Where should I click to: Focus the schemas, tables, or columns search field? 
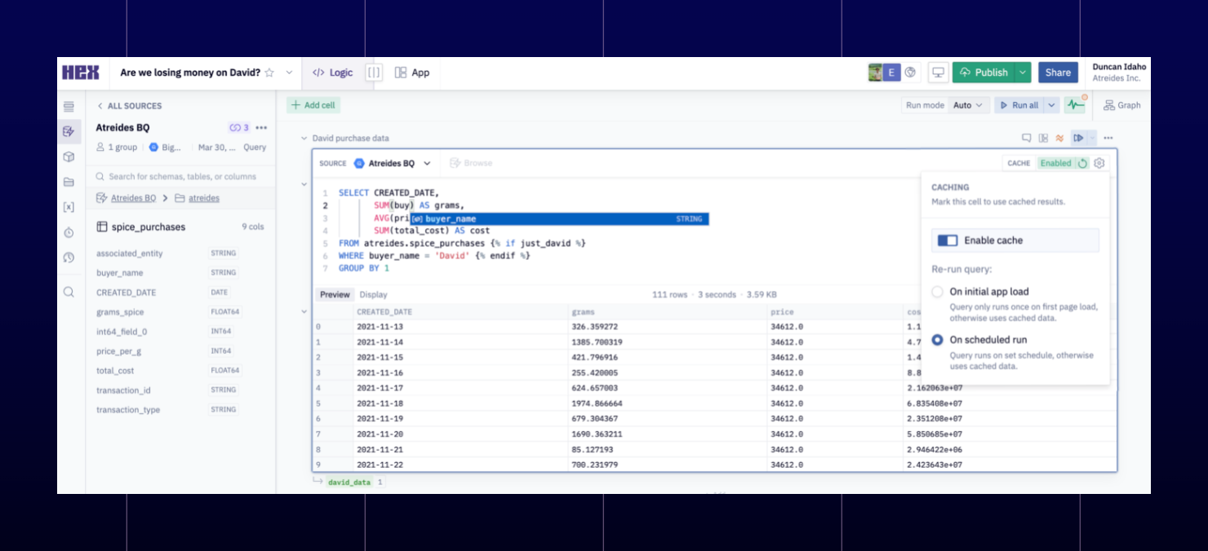coord(180,176)
